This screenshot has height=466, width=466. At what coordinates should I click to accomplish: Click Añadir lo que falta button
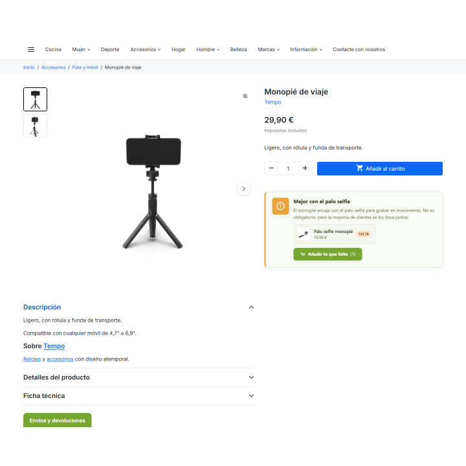pos(327,254)
